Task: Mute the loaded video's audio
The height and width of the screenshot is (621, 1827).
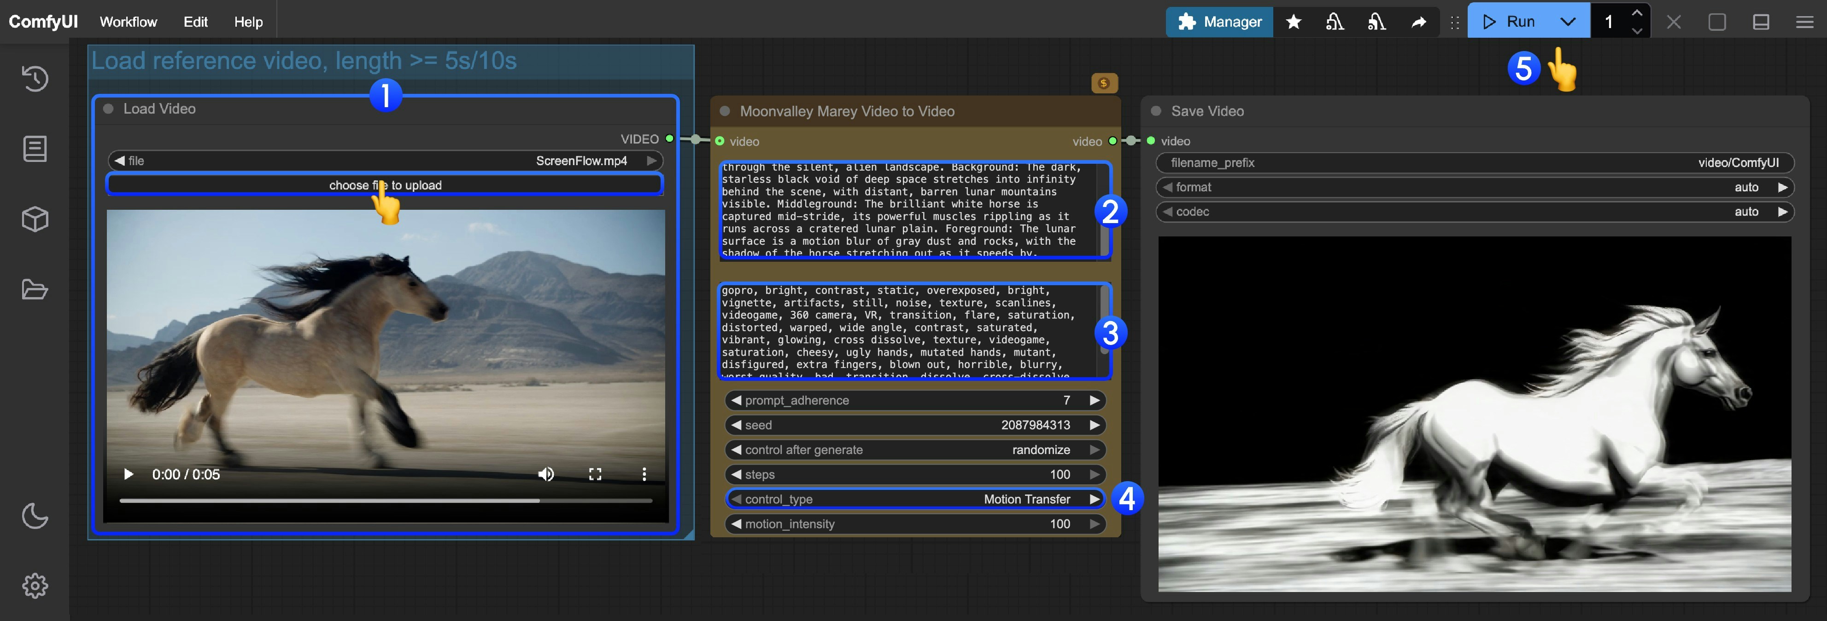Action: point(545,474)
